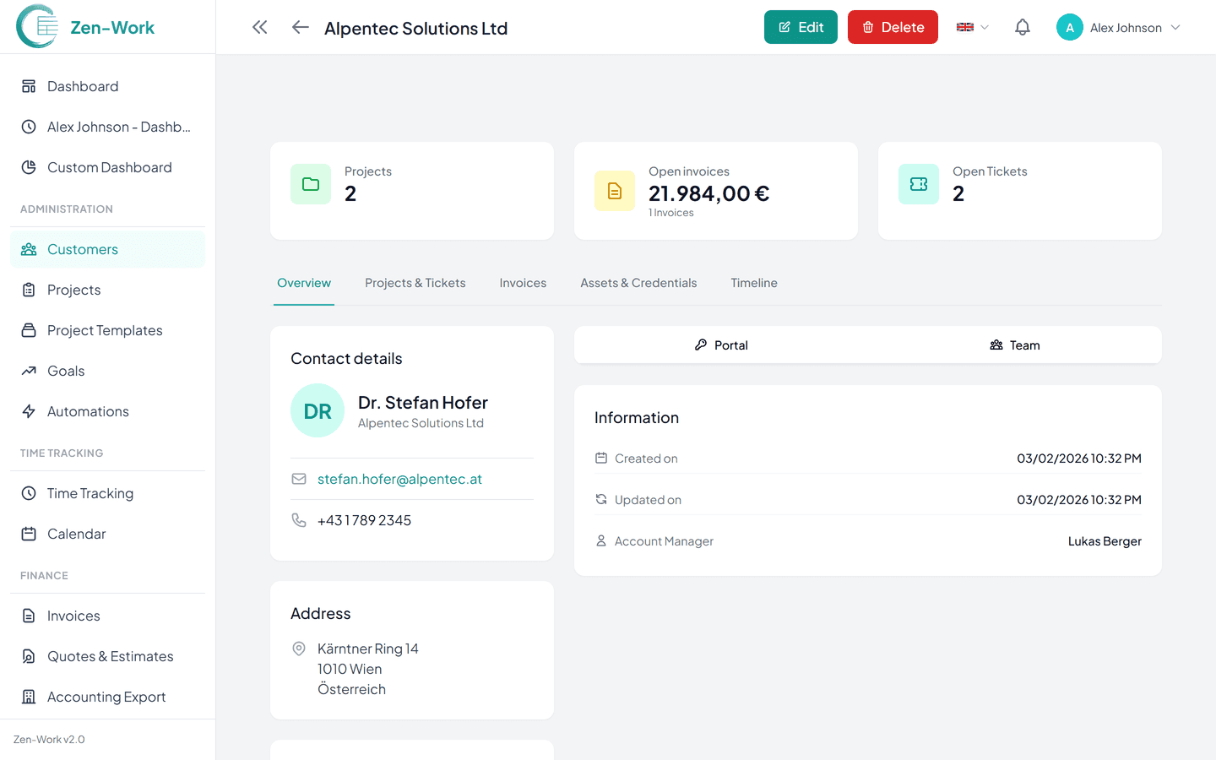Screen dimensions: 1216x760
Task: Select the Portal panel toggle
Action: pyautogui.click(x=721, y=345)
